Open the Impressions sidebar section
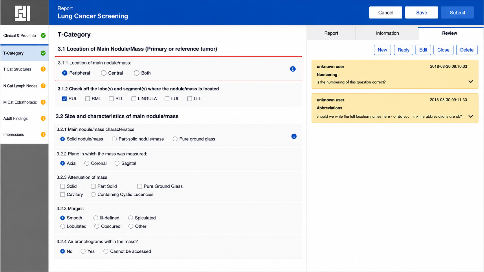Image resolution: width=484 pixels, height=272 pixels. (24, 134)
